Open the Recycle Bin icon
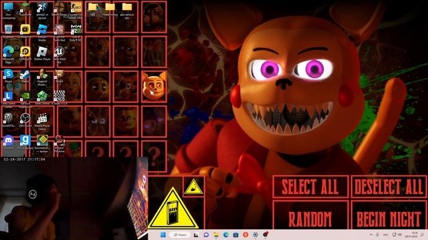The image size is (428, 240). [x=9, y=31]
